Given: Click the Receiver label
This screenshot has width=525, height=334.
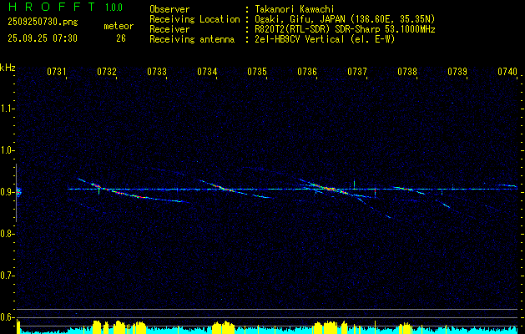Looking at the screenshot, I should (169, 29).
